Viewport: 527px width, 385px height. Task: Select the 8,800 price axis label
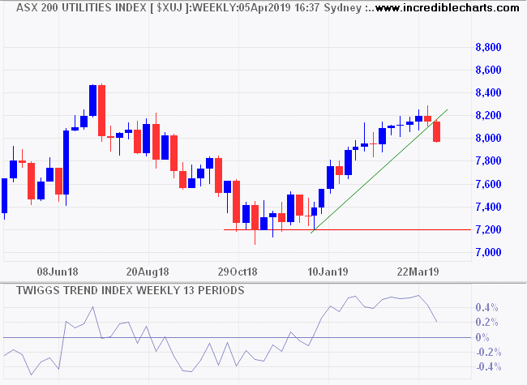coord(488,47)
